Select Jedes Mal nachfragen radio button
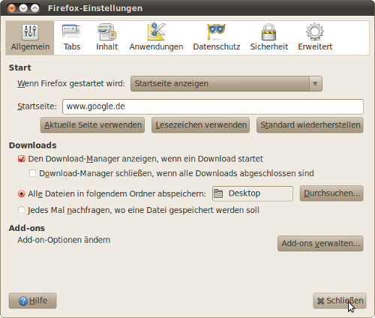Image resolution: width=375 pixels, height=318 pixels. coord(22,210)
